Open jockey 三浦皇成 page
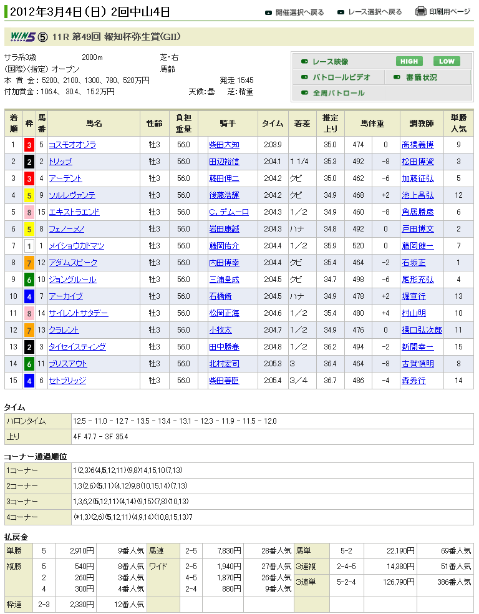Viewport: 479px width, 614px height. (225, 280)
